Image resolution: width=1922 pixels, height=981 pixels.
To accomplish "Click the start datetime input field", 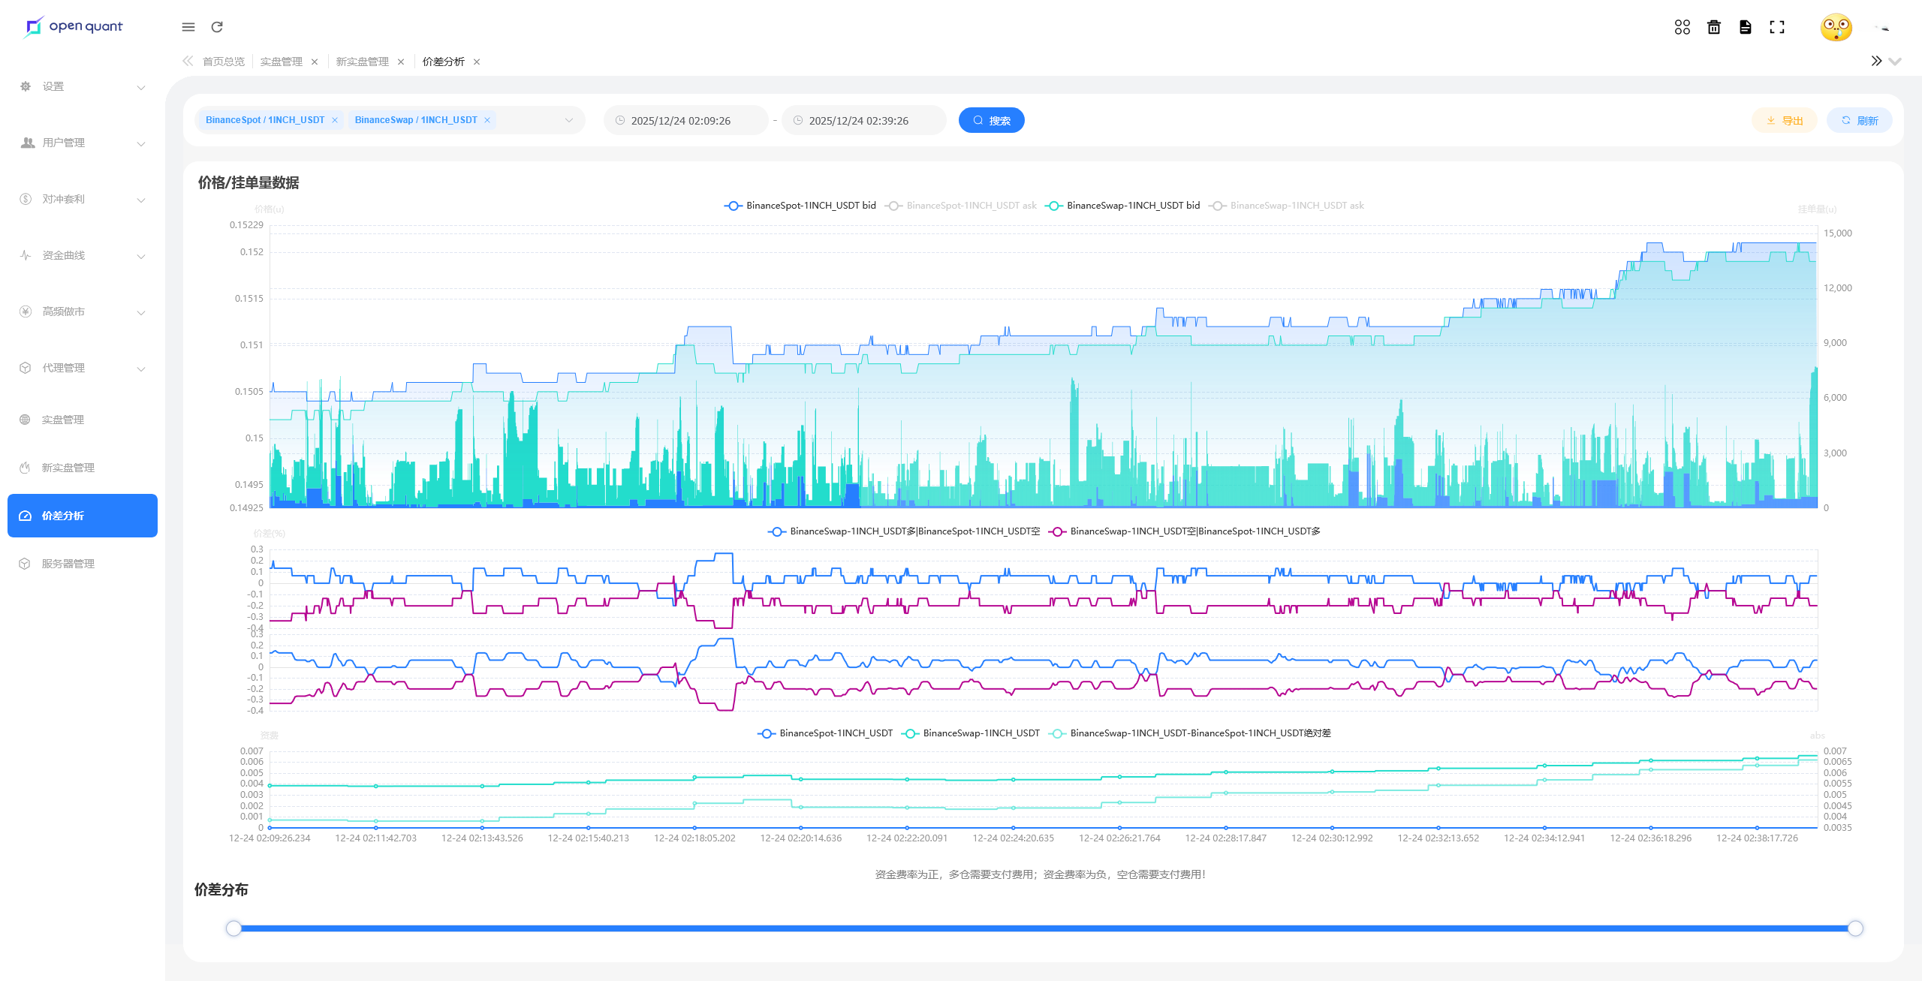I will coord(680,120).
